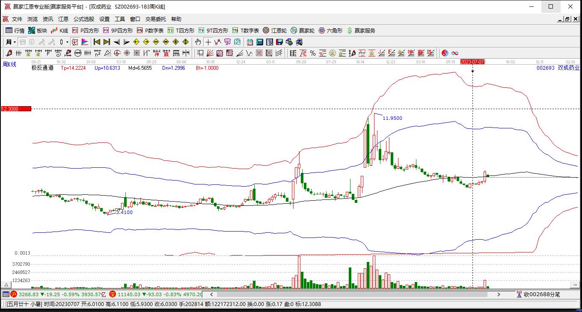Open the 9T四方形 tool
The image size is (582, 312).
[213, 30]
